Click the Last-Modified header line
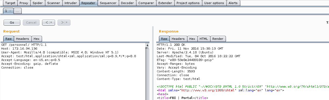The width and height of the screenshot is (329, 100). point(199,56)
